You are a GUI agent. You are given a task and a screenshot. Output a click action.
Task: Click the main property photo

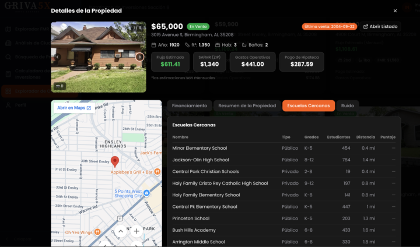tap(99, 57)
